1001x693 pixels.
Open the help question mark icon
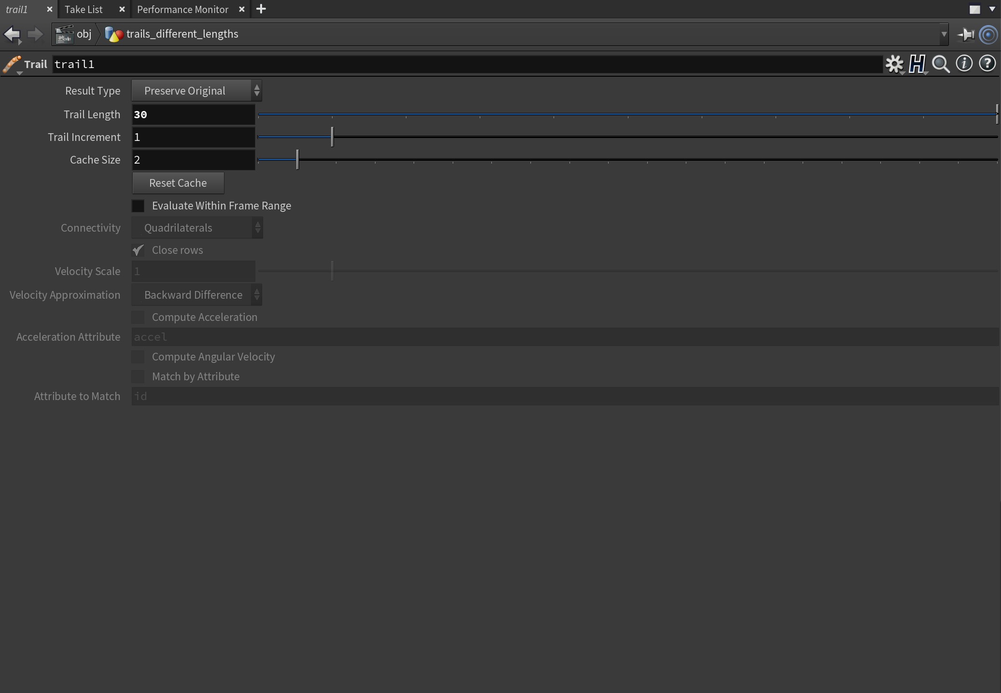(987, 63)
